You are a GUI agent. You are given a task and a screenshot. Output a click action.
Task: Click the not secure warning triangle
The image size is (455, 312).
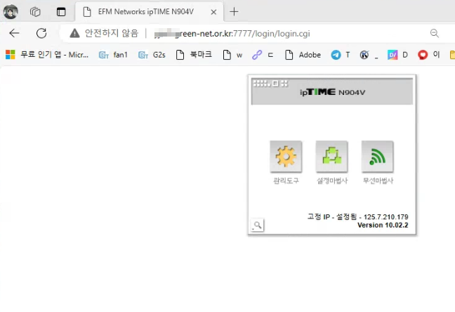(74, 34)
